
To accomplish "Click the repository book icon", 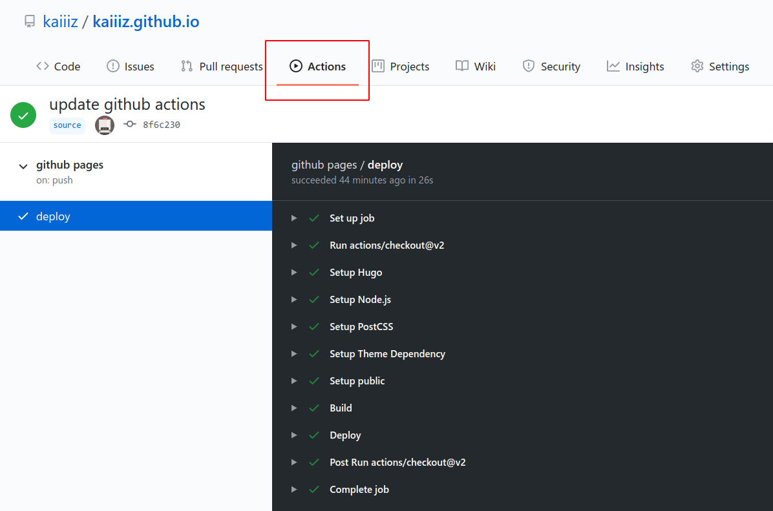I will (x=29, y=22).
